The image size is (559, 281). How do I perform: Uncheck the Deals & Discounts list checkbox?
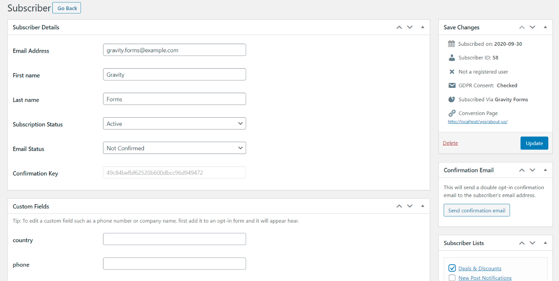point(452,268)
